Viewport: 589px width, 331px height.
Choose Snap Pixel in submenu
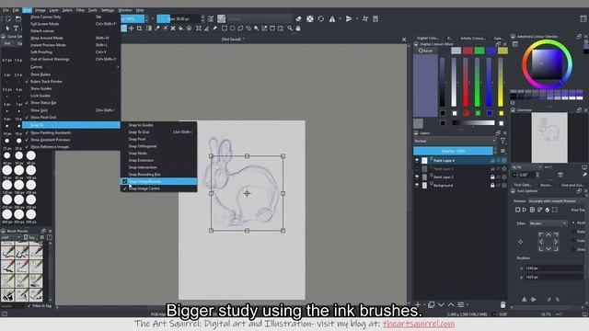[158, 139]
